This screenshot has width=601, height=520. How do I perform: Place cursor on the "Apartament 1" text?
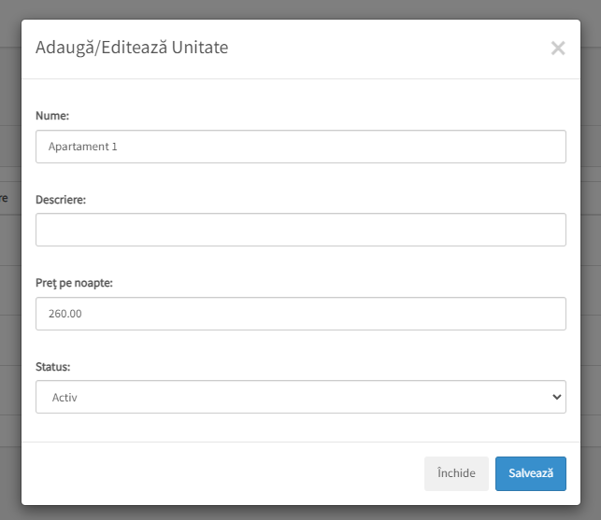83,147
